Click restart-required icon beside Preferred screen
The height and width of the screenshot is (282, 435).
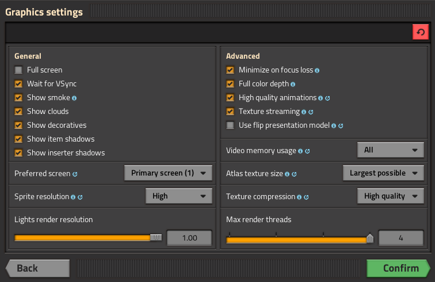75,173
